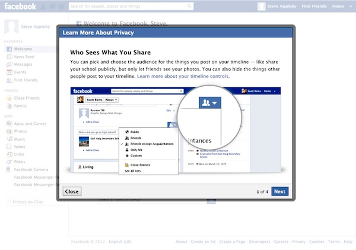Click the Apps and Games icon
Screen dimensions: 356x250
point(9,124)
